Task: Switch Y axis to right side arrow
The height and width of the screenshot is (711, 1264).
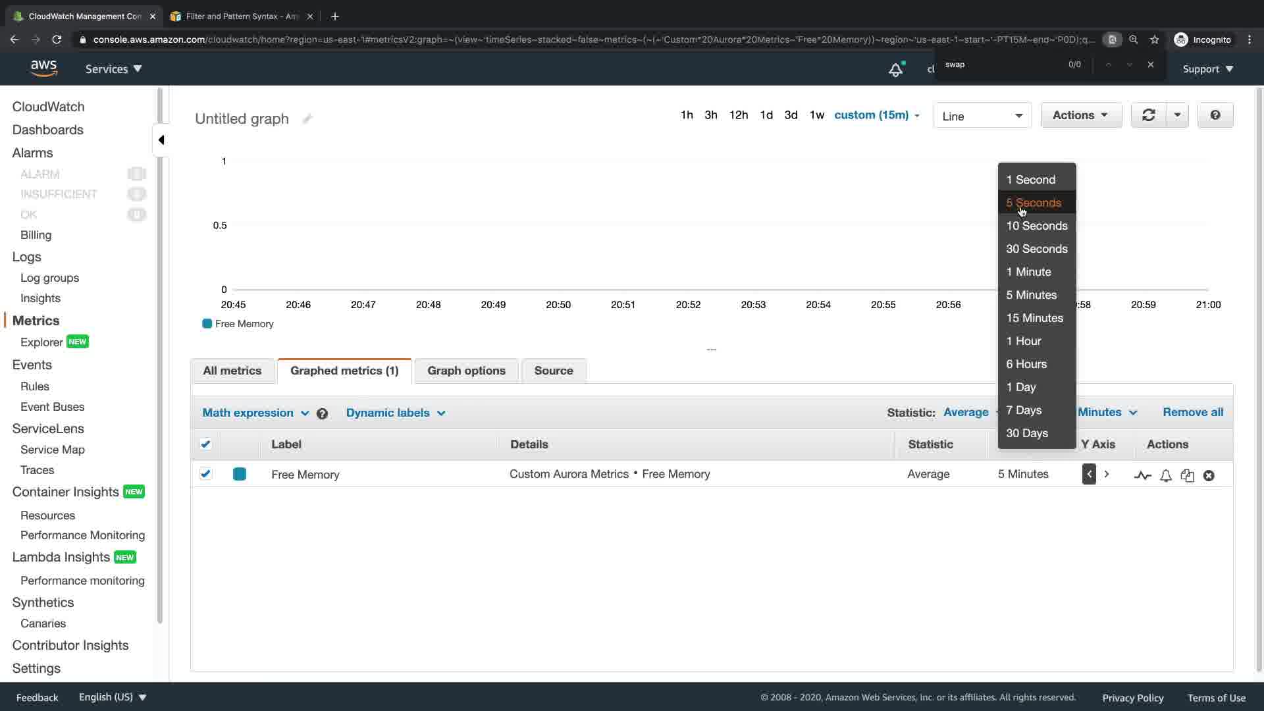Action: coord(1107,474)
